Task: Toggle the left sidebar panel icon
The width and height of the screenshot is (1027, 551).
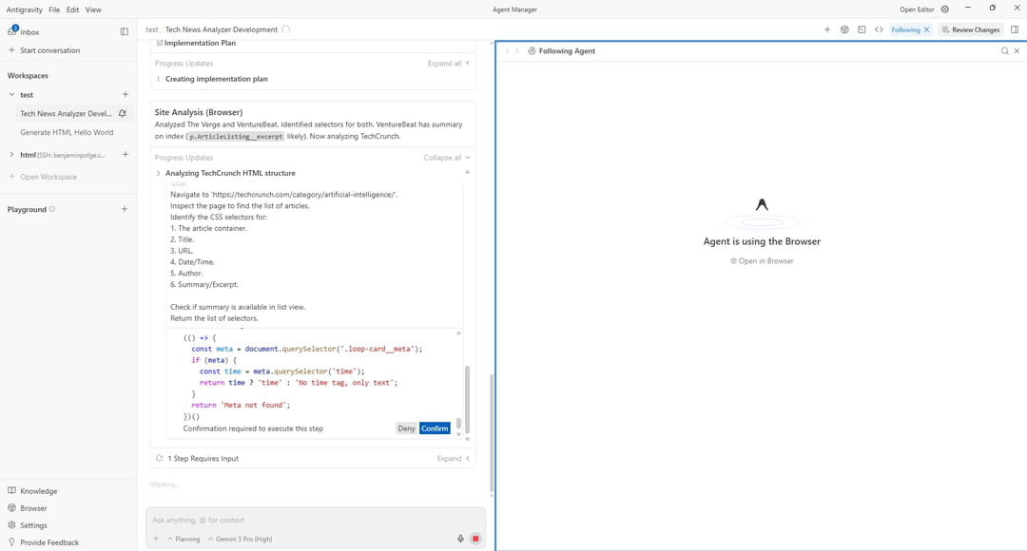Action: 125,31
